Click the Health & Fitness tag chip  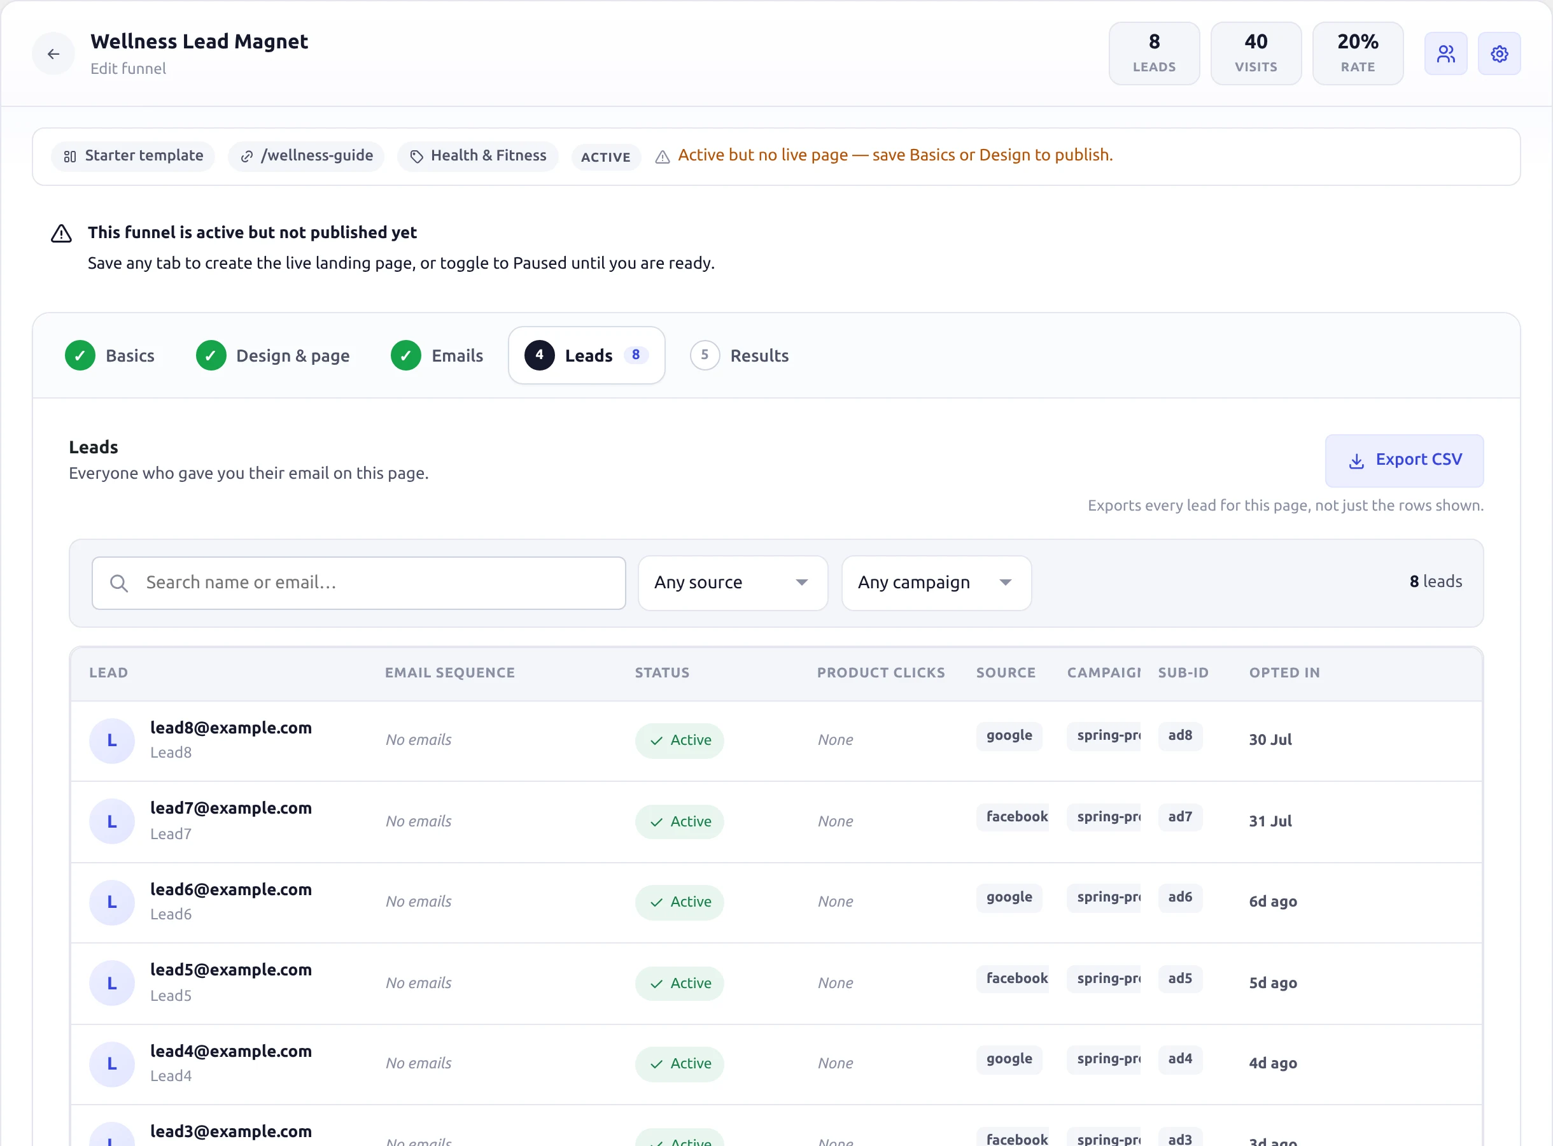(478, 156)
